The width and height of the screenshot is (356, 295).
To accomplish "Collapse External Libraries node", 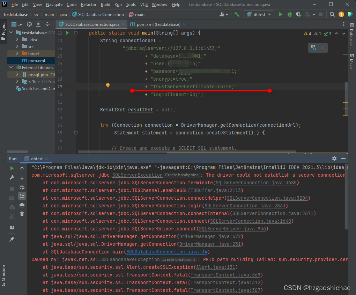I will coord(11,67).
